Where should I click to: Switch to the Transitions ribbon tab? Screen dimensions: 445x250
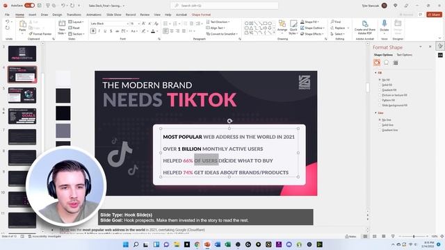point(74,15)
